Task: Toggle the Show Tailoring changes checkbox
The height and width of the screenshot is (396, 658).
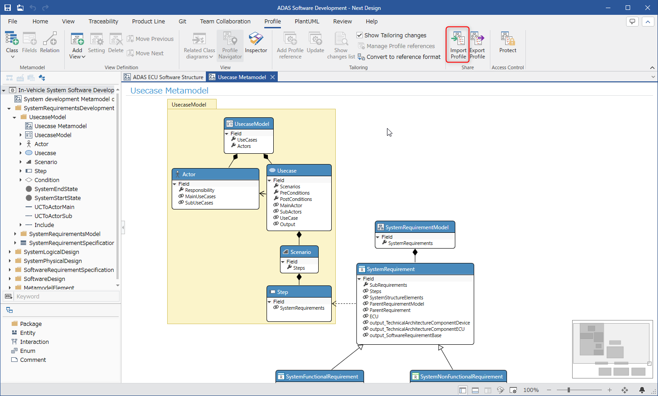Action: pos(360,35)
